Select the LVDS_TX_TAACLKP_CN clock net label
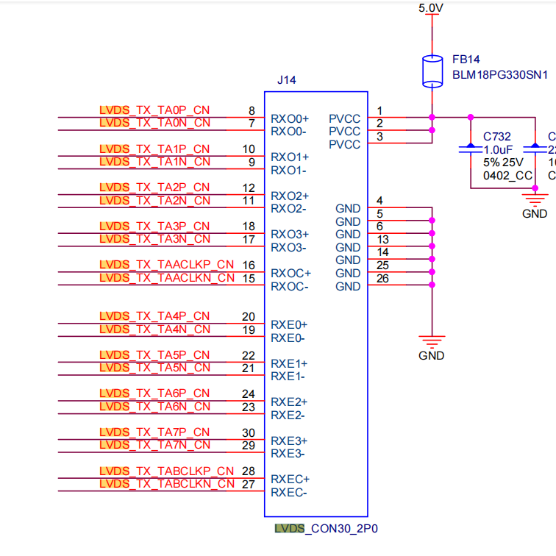 [x=167, y=265]
